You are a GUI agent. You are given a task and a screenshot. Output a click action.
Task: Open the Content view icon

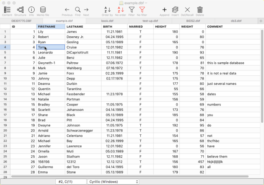coord(7,9)
